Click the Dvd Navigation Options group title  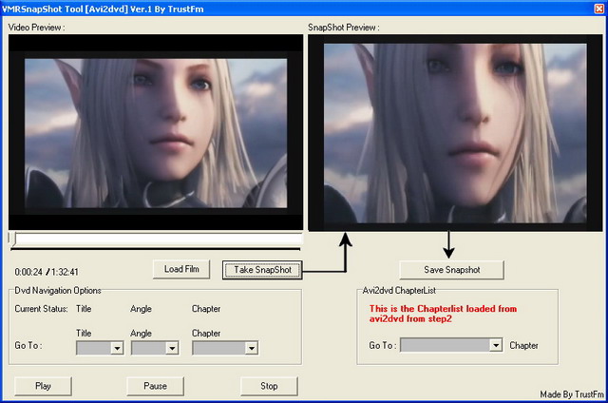(x=58, y=290)
